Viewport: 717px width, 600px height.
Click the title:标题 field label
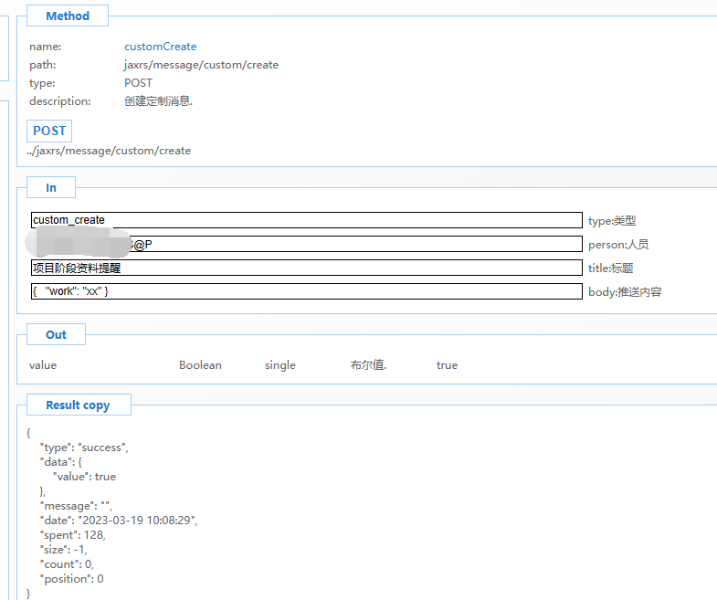tap(611, 268)
